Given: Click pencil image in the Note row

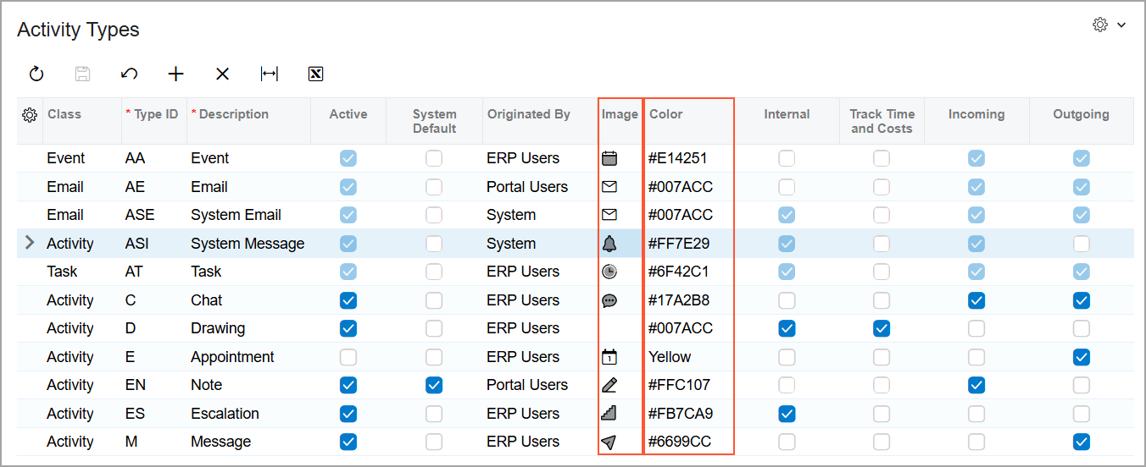Looking at the screenshot, I should click(609, 385).
